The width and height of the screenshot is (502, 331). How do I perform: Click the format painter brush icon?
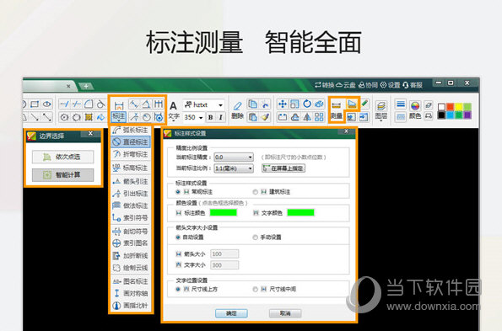[265, 117]
